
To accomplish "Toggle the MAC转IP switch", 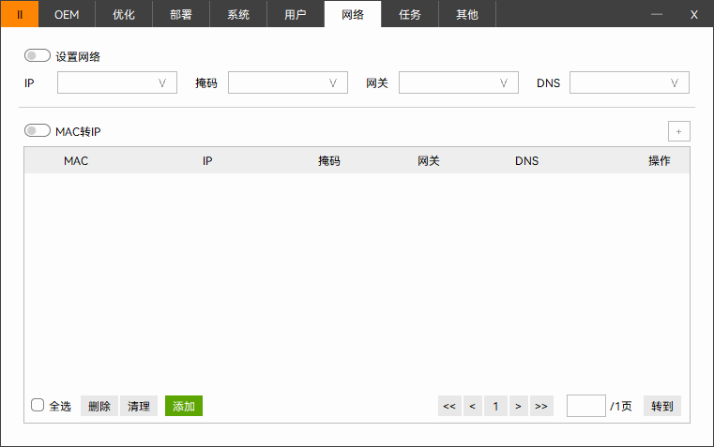I will pos(38,131).
